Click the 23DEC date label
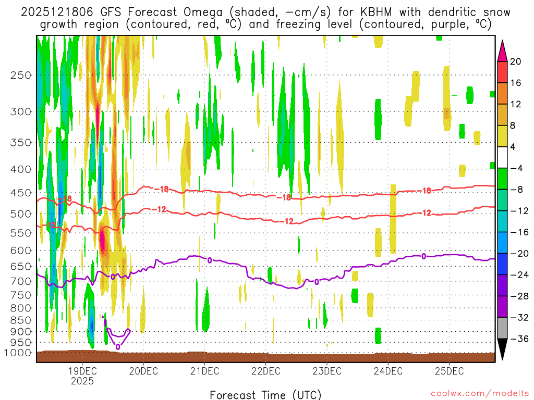 pos(327,371)
